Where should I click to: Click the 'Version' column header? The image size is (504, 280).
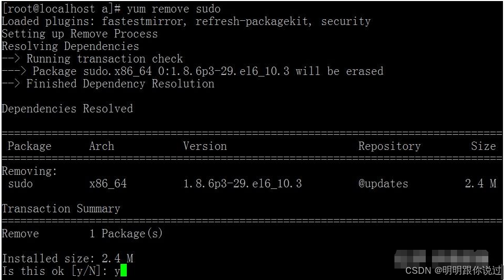(x=205, y=146)
